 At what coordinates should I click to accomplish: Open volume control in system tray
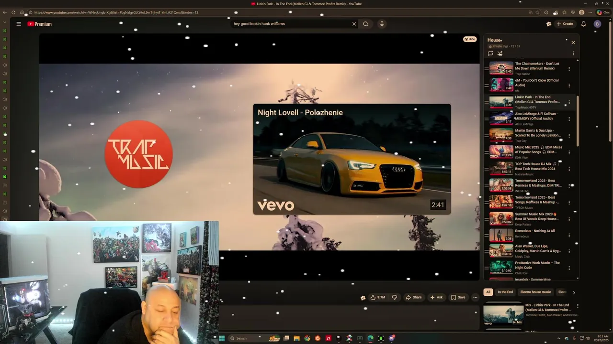tap(589, 338)
